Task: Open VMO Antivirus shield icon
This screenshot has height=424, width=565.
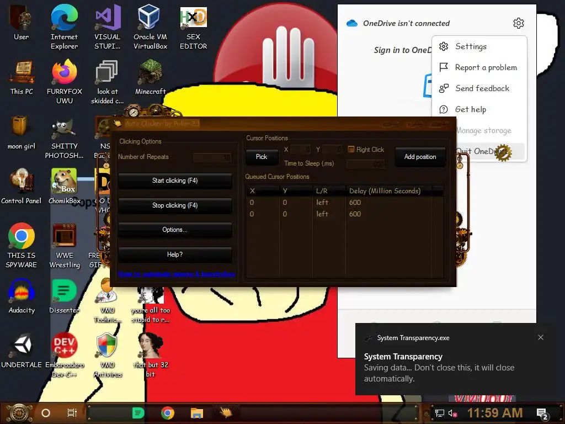Action: pyautogui.click(x=108, y=355)
